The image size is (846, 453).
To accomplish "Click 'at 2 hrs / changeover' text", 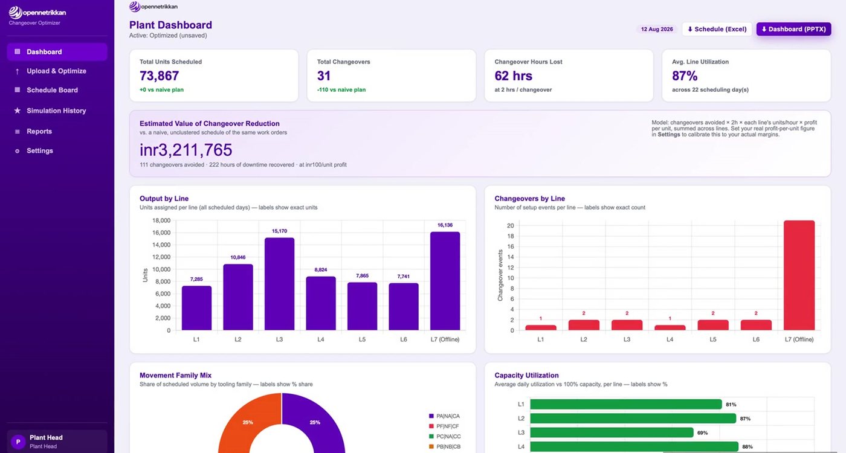I will [523, 90].
